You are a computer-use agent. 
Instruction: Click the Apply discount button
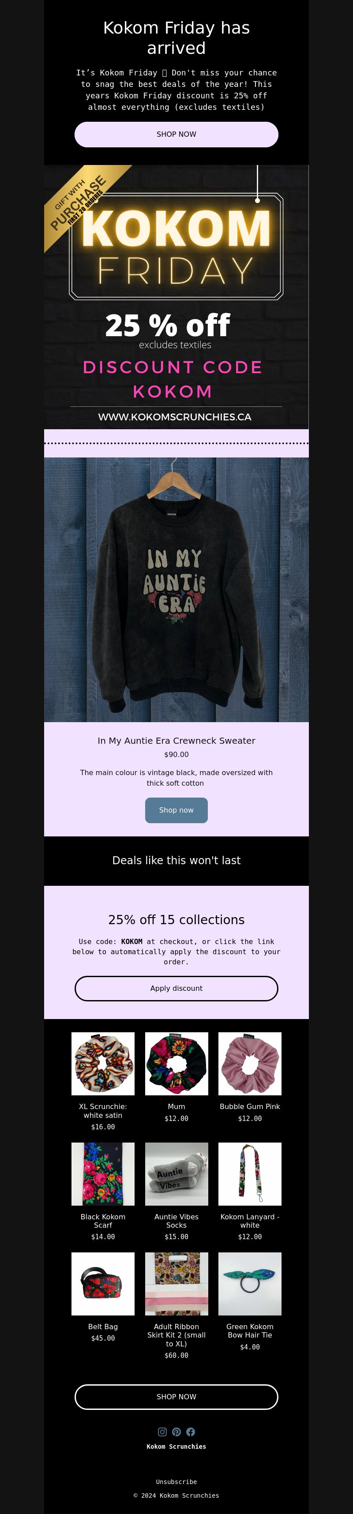176,988
